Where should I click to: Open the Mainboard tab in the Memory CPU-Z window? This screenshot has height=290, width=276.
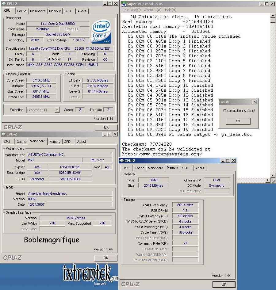click(155, 168)
